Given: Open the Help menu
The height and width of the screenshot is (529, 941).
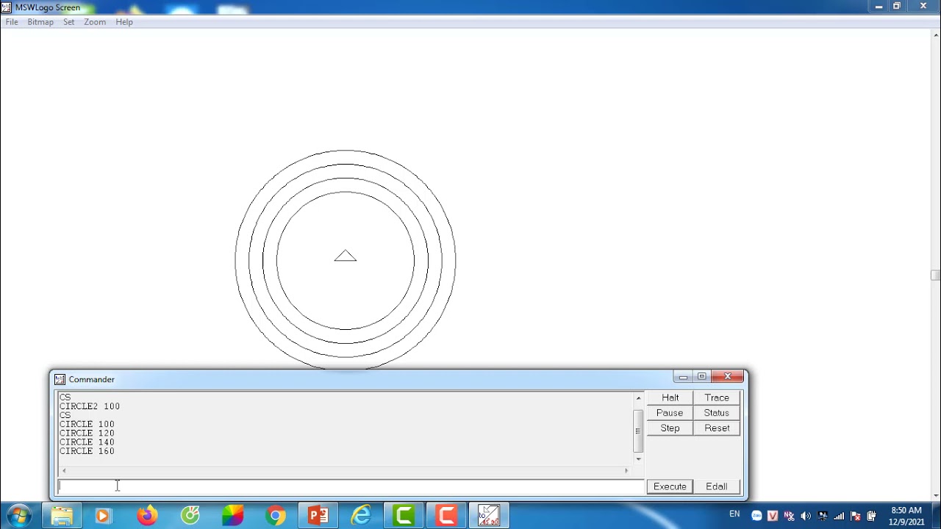Looking at the screenshot, I should [x=124, y=22].
